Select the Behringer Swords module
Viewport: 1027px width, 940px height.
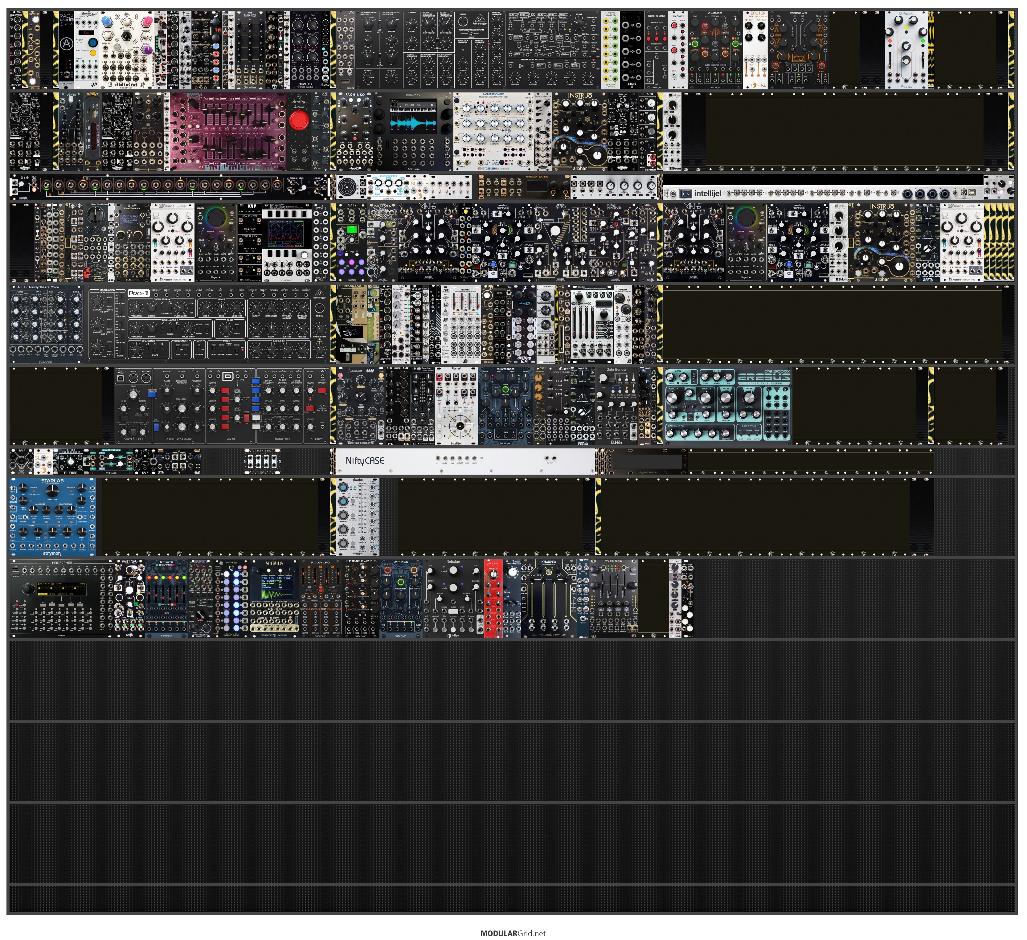tap(505, 406)
